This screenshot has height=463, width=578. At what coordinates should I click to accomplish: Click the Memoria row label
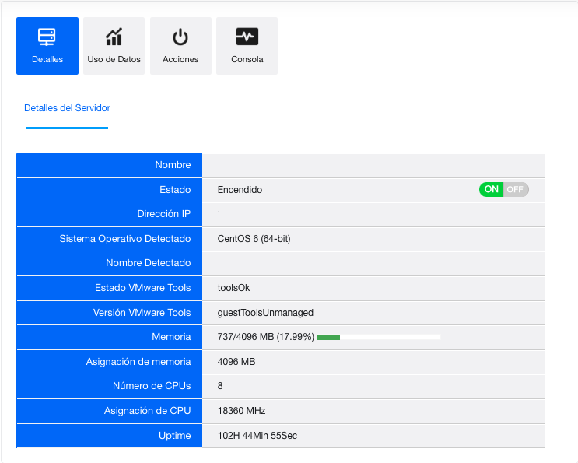point(171,337)
